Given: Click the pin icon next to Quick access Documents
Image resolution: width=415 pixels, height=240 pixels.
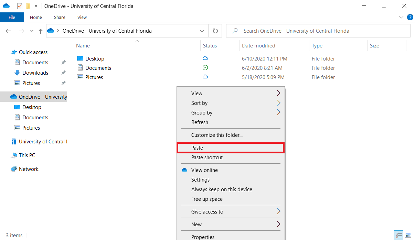Looking at the screenshot, I should (x=63, y=63).
